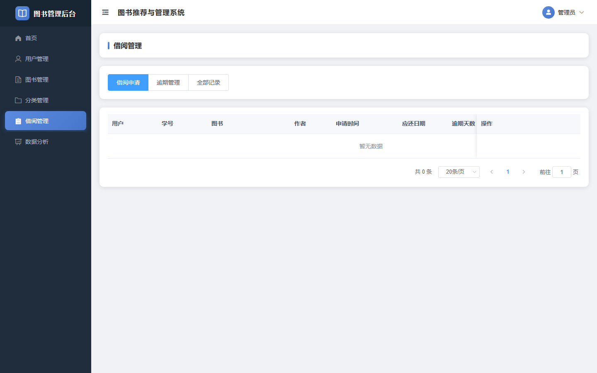Click the folder icon beside 分类管理
The image size is (597, 373).
coord(18,100)
